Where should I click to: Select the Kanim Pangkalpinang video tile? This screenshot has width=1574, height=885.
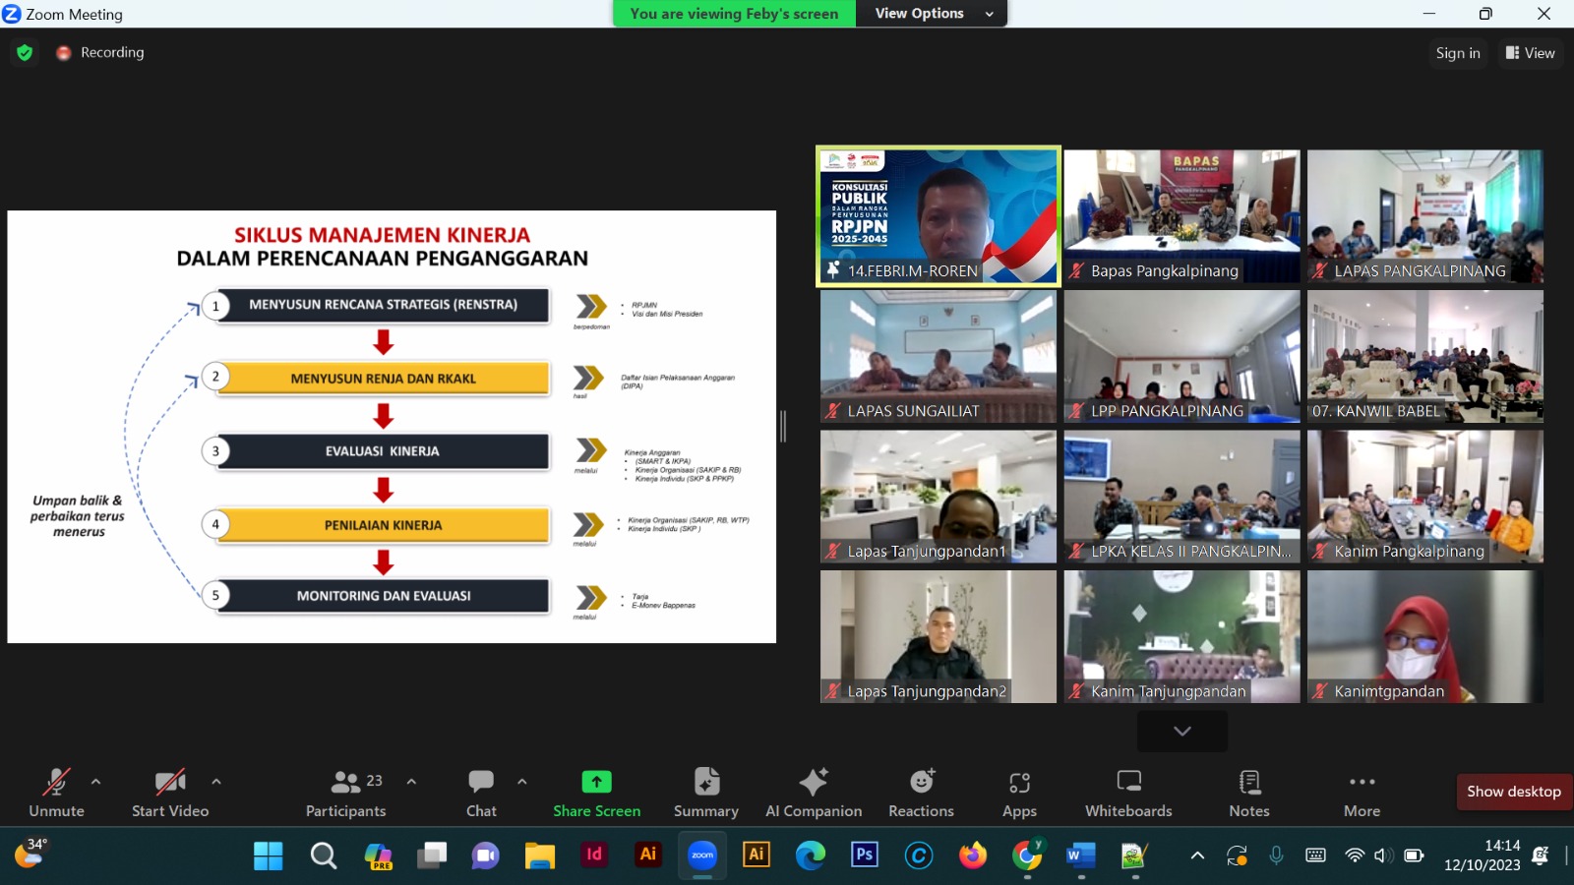click(x=1424, y=497)
